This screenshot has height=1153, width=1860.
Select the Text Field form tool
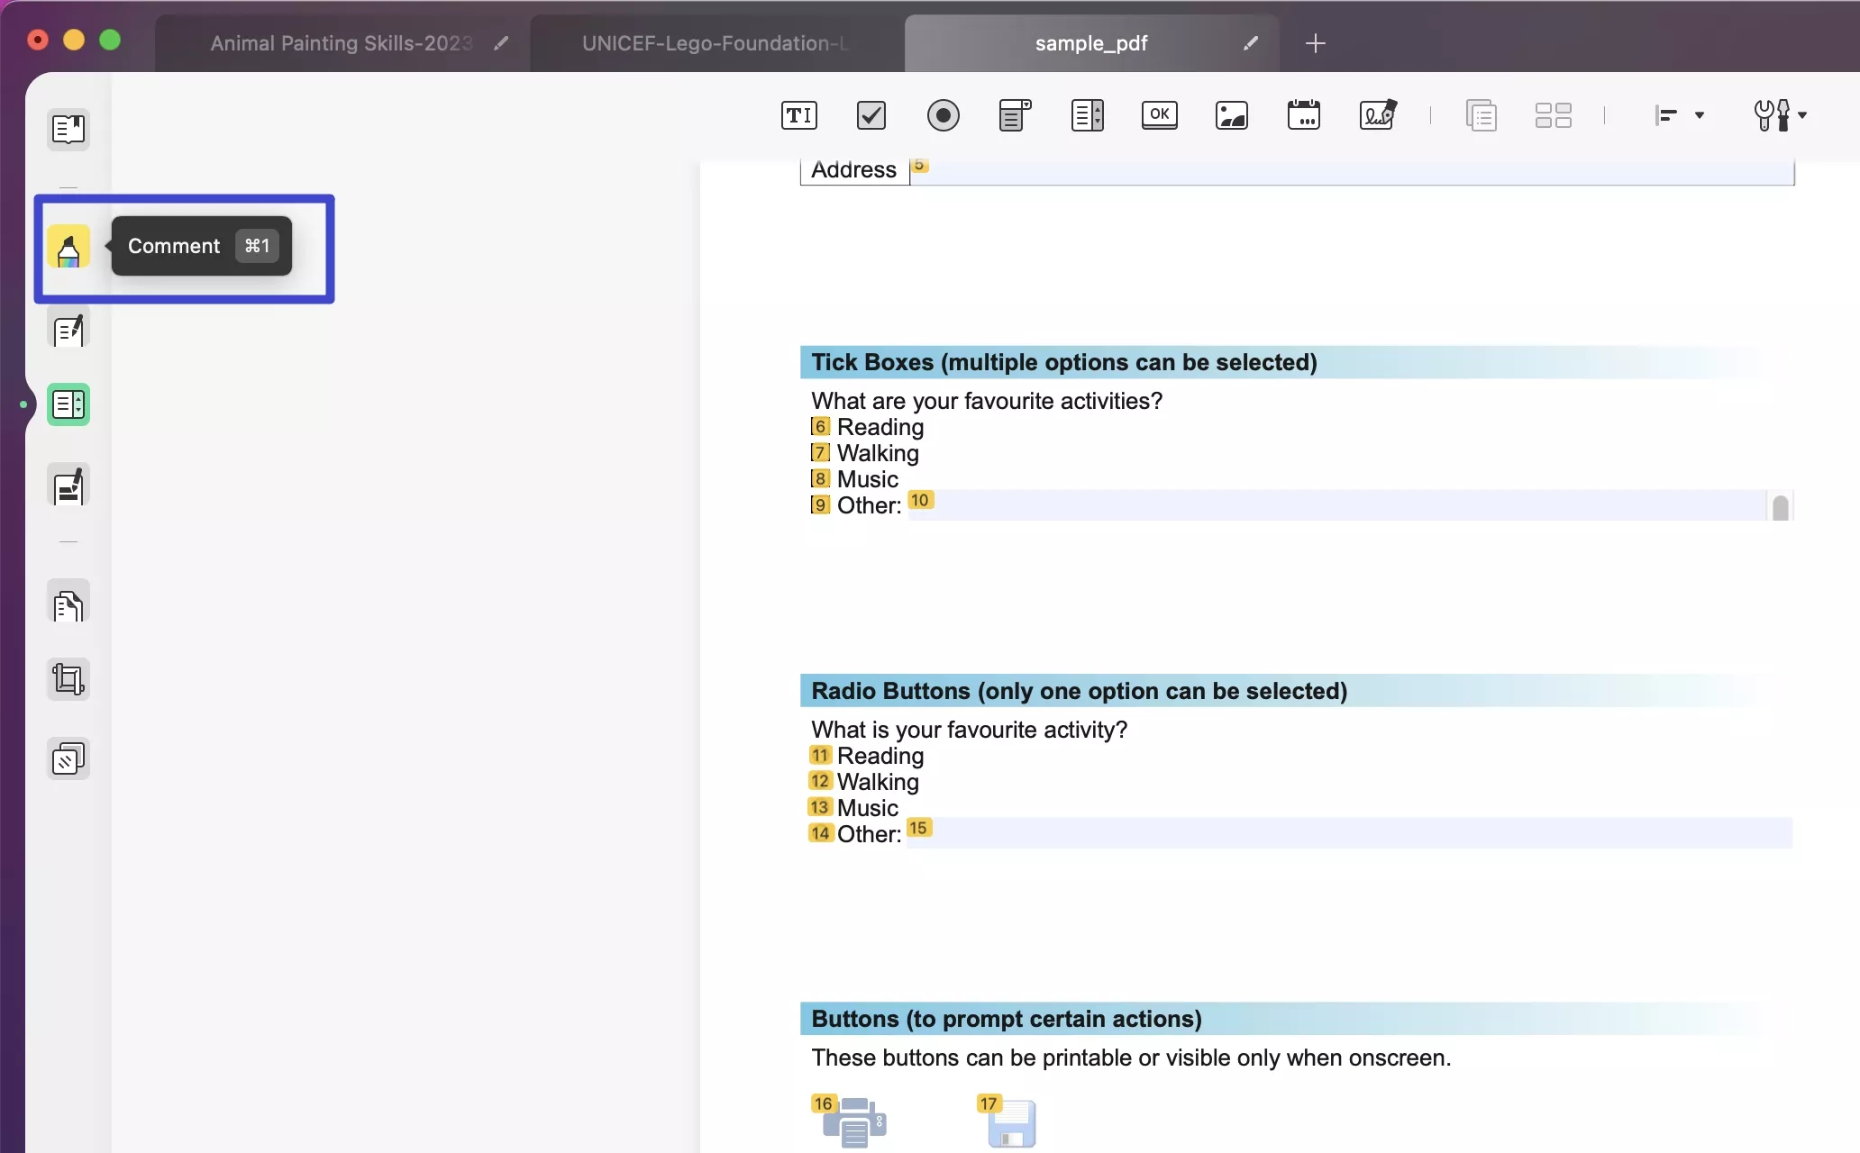[798, 115]
